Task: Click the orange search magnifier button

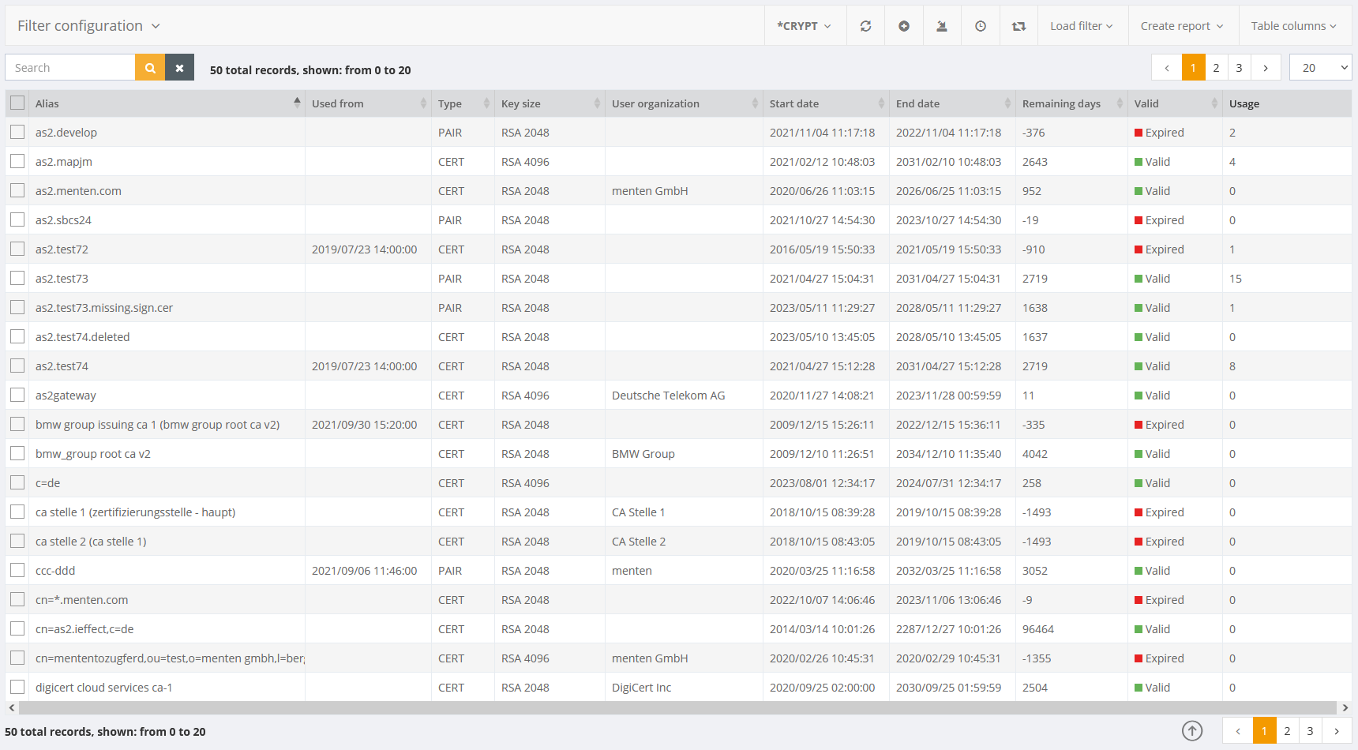Action: point(150,68)
